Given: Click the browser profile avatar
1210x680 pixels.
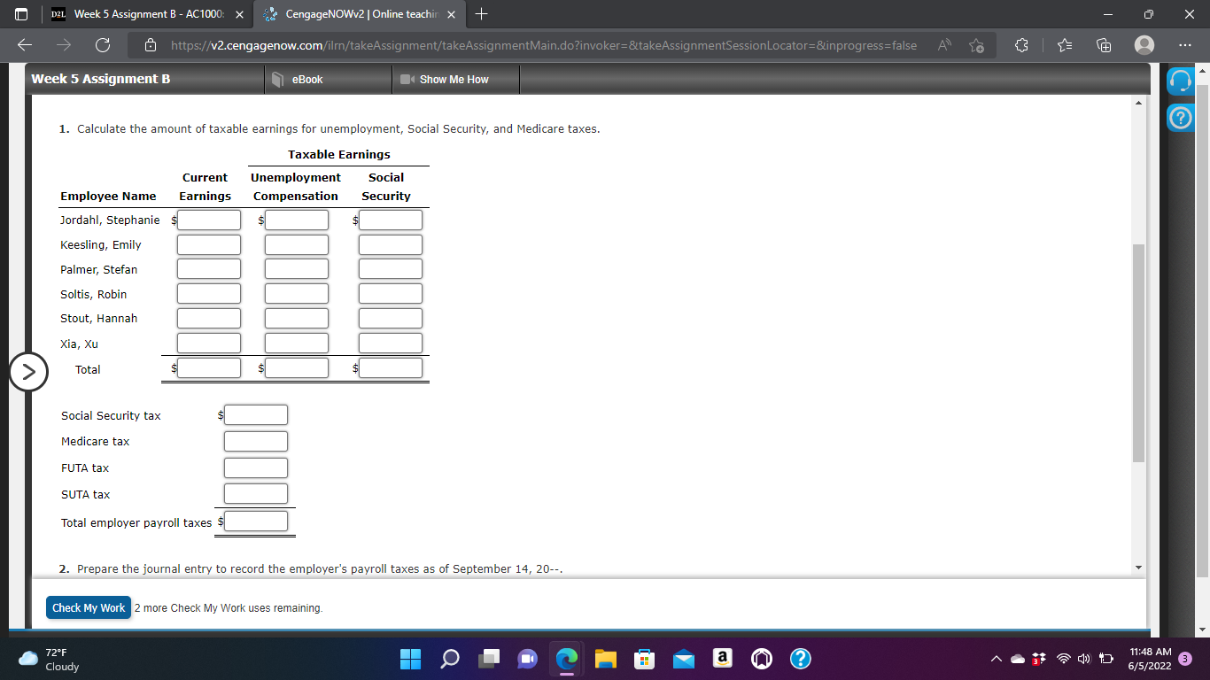Looking at the screenshot, I should click(x=1142, y=45).
